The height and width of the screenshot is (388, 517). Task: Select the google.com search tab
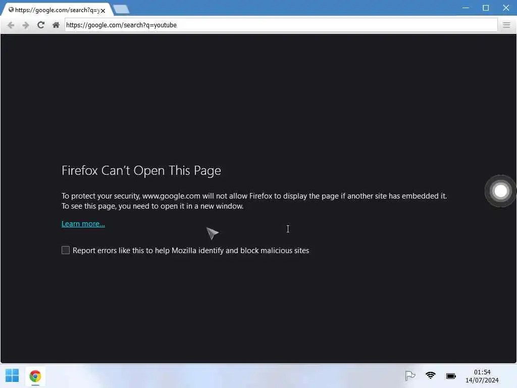coord(57,10)
